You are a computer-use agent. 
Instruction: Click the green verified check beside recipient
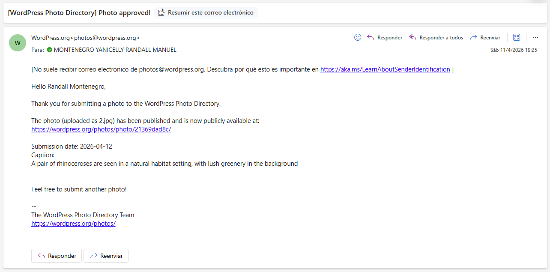point(50,50)
